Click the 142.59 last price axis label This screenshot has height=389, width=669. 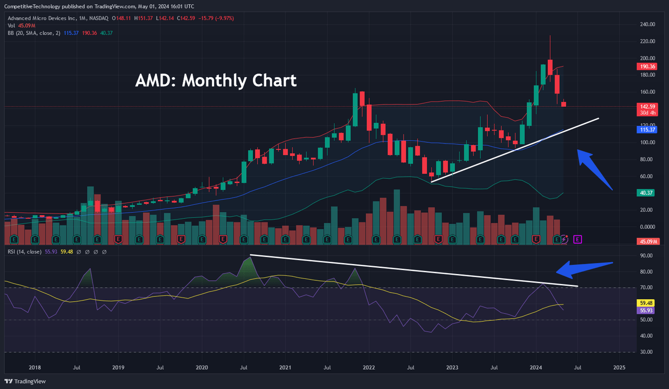[x=647, y=107]
